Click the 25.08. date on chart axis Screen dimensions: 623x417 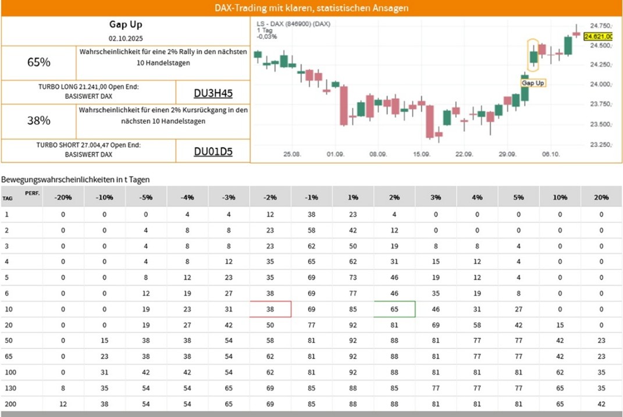(292, 154)
